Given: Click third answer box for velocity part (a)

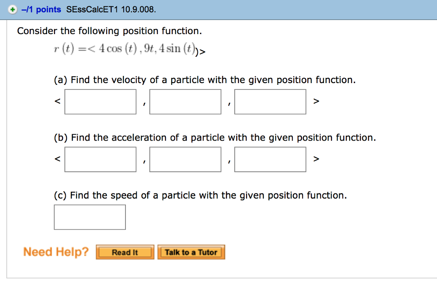Looking at the screenshot, I should pos(270,101).
